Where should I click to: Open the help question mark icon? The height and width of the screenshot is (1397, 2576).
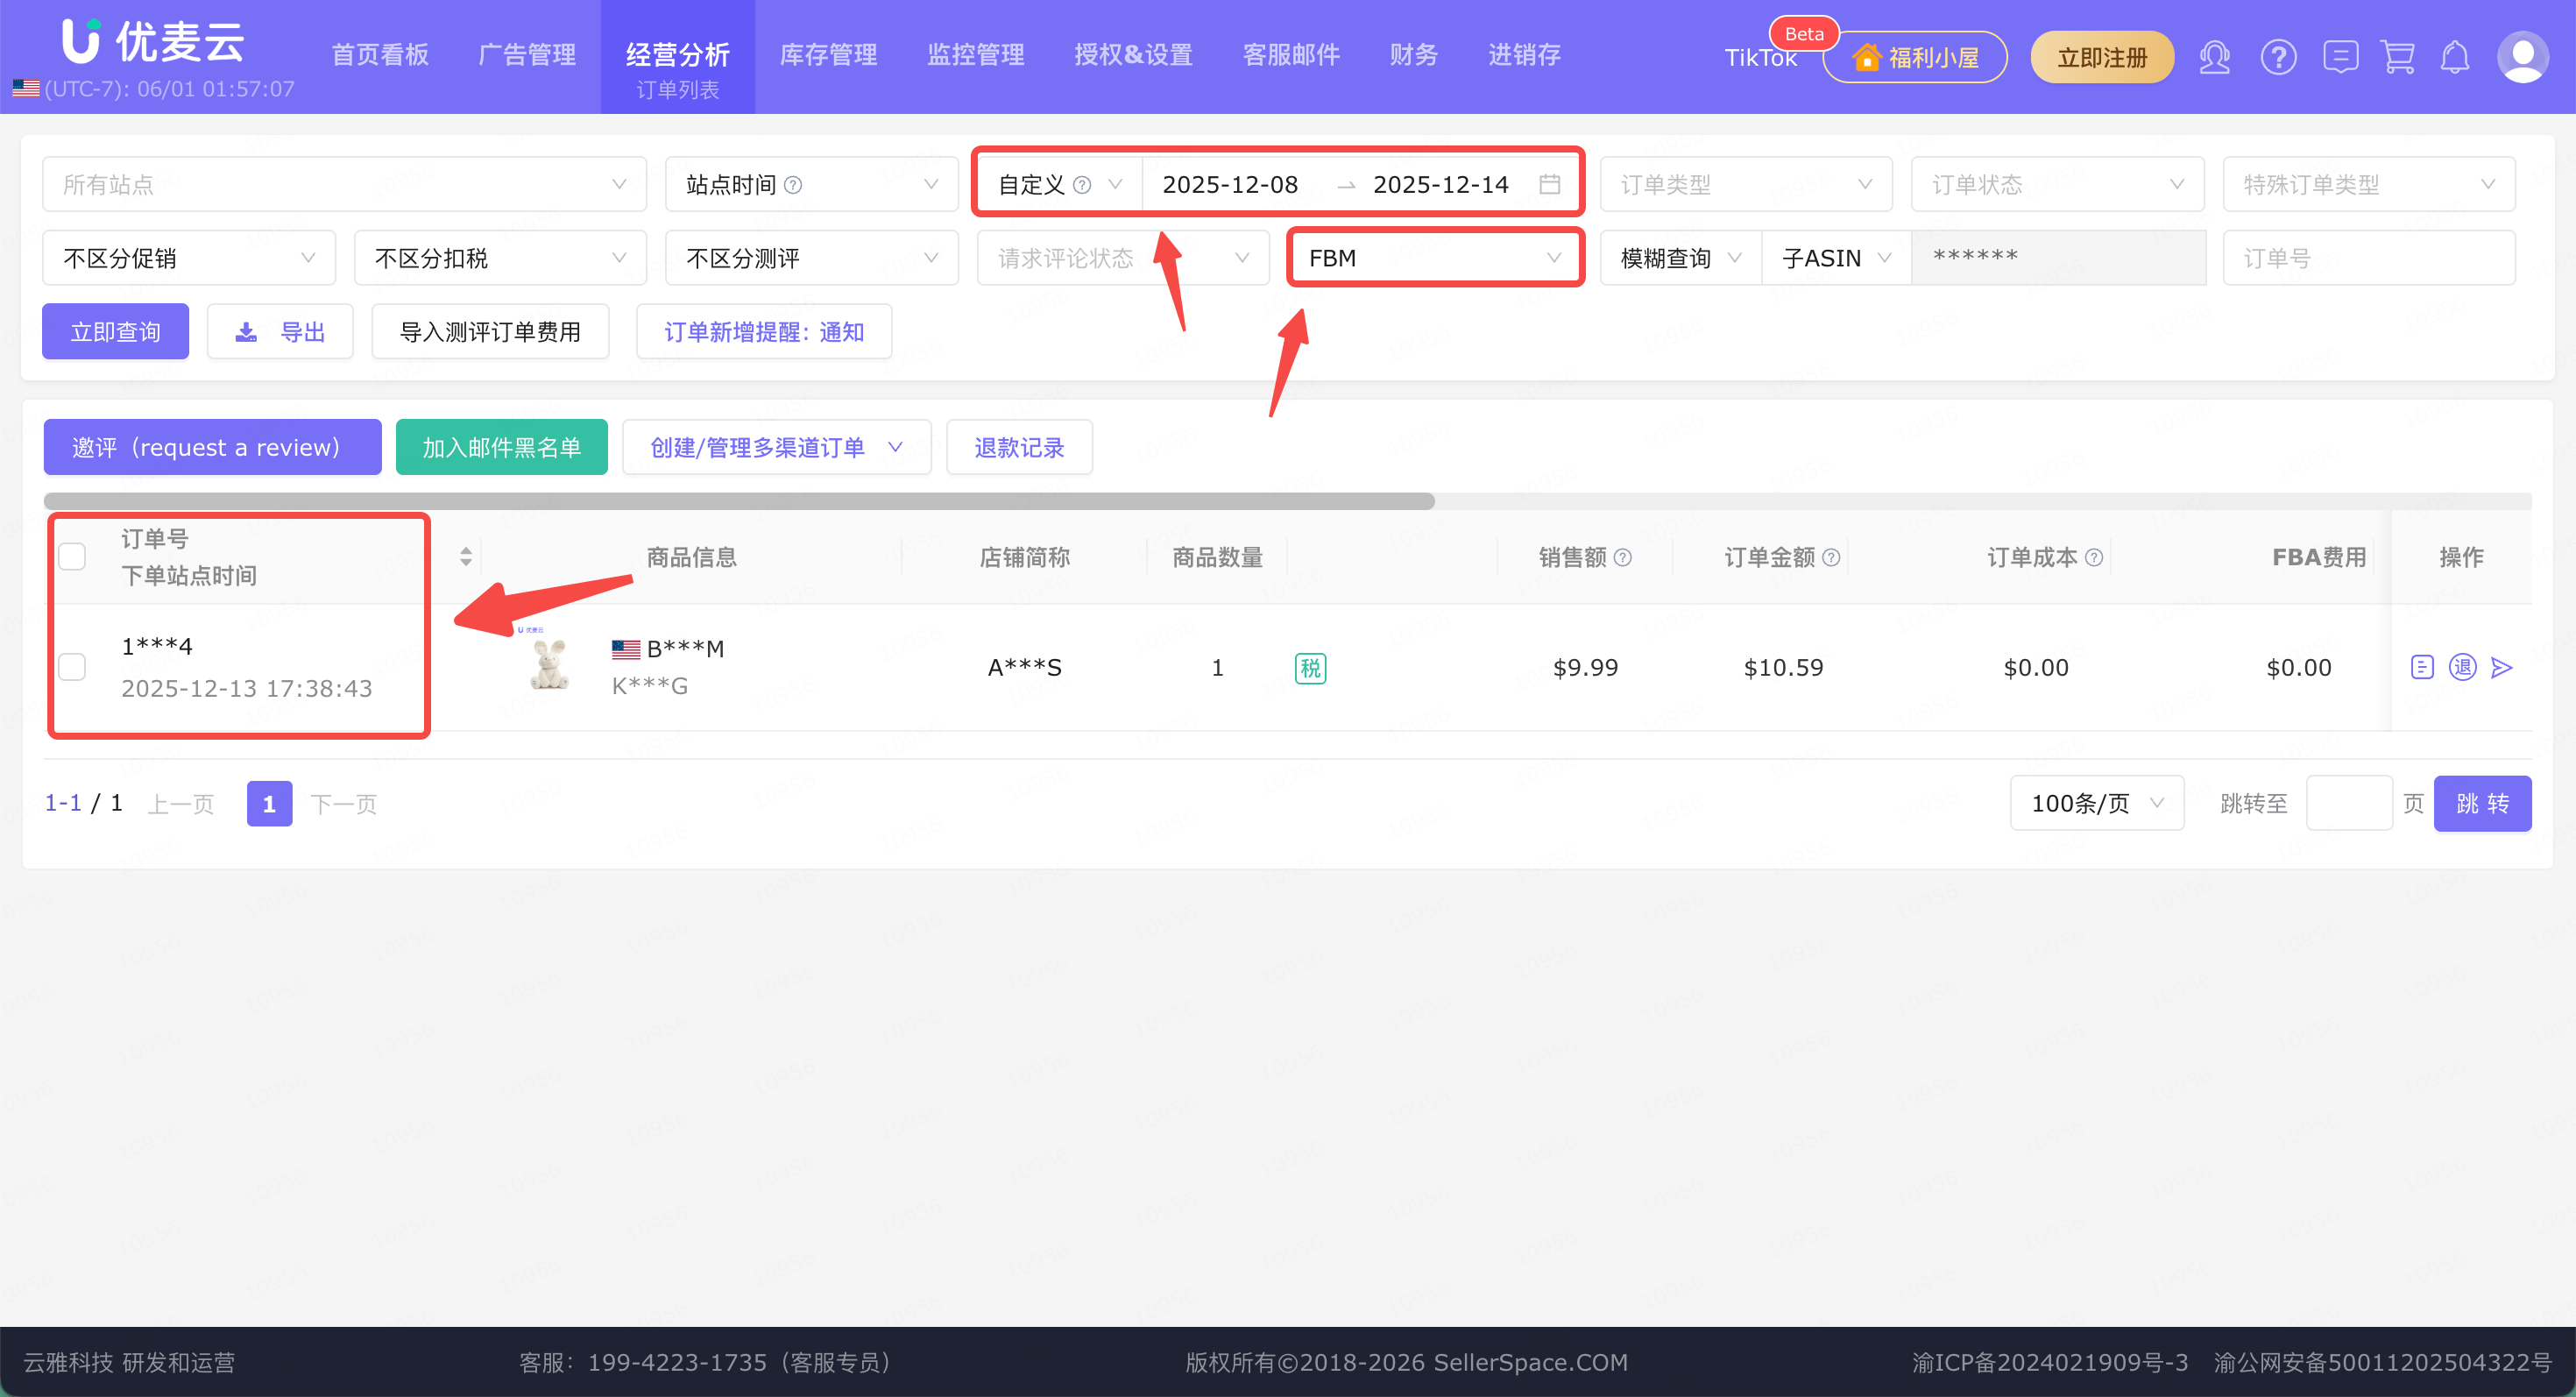pos(2278,57)
